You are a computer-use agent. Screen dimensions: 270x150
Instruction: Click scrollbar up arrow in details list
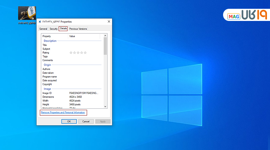105,35
